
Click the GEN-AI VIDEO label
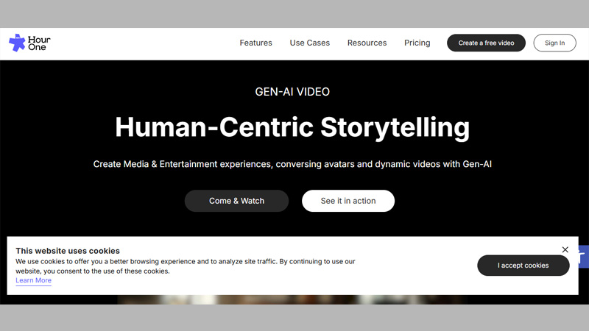pyautogui.click(x=292, y=92)
